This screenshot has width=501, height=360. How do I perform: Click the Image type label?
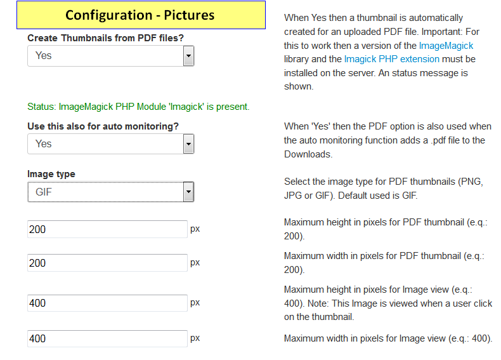pyautogui.click(x=51, y=174)
